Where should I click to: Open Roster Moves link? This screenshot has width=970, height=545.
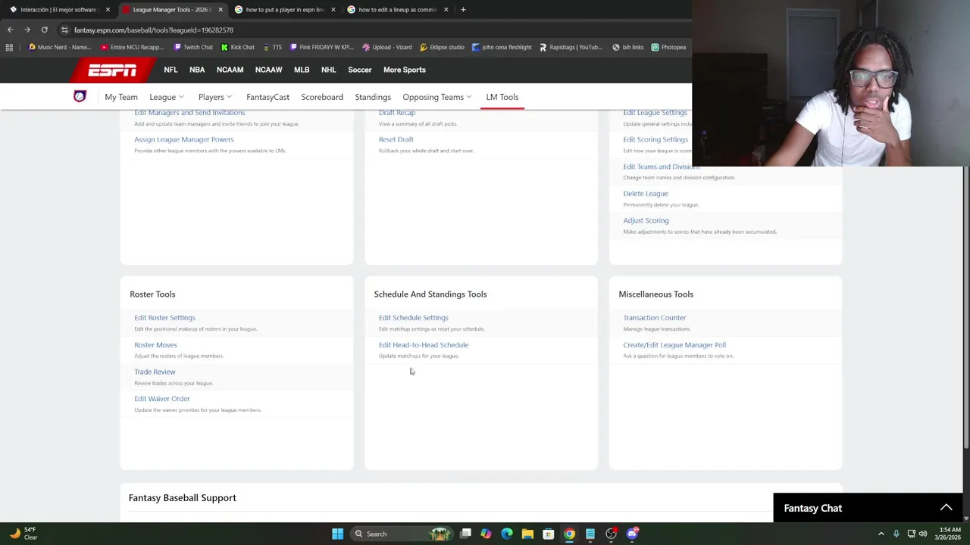(155, 344)
